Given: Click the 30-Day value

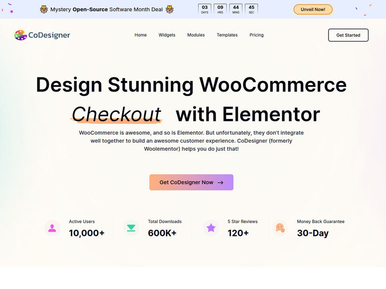Looking at the screenshot, I should coord(313,233).
